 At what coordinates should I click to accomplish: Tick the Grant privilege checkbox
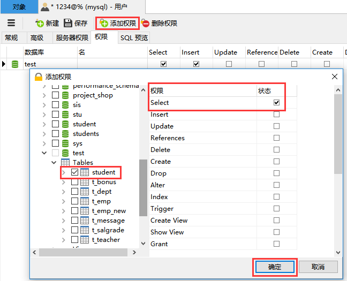pos(276,244)
